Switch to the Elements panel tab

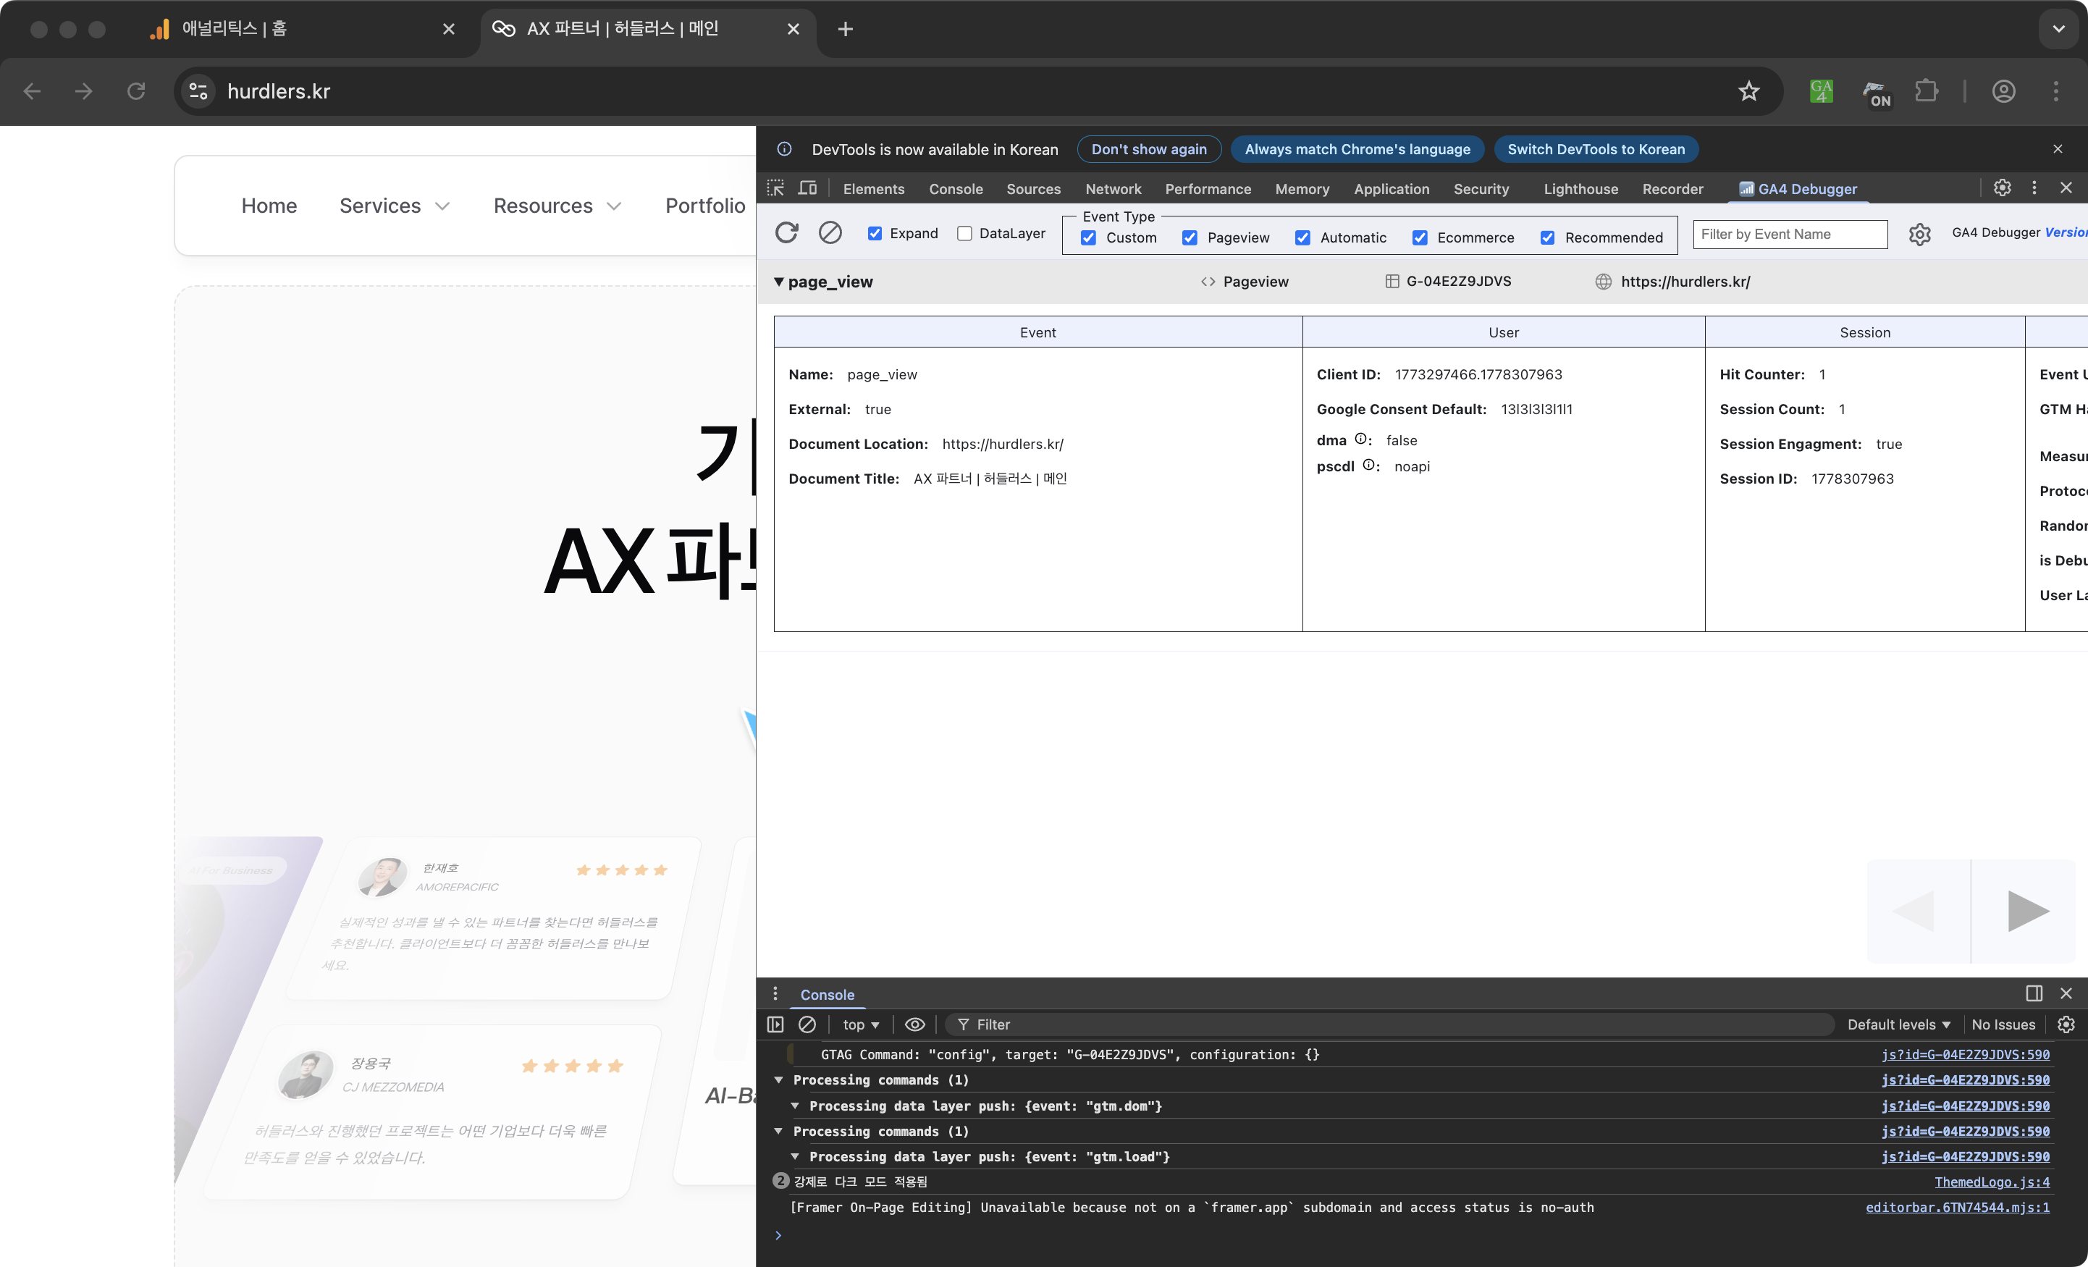pyautogui.click(x=874, y=188)
